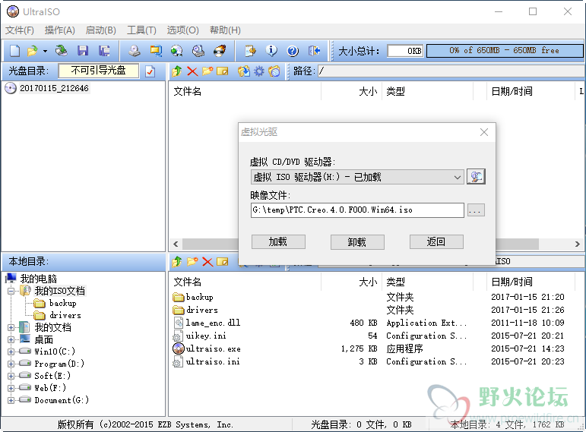Select the drivers folder in local tree

65,315
